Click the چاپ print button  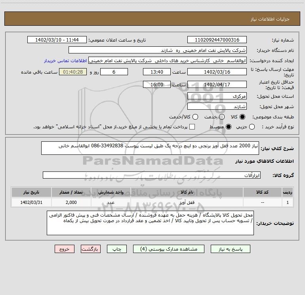click(117, 249)
